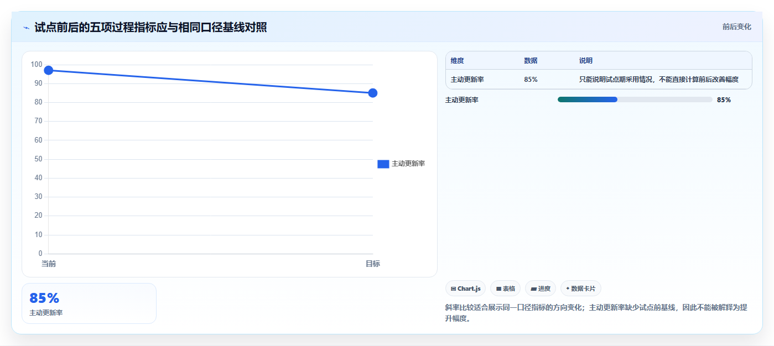The height and width of the screenshot is (346, 774).
Task: Click the 维度 column header
Action: [458, 61]
